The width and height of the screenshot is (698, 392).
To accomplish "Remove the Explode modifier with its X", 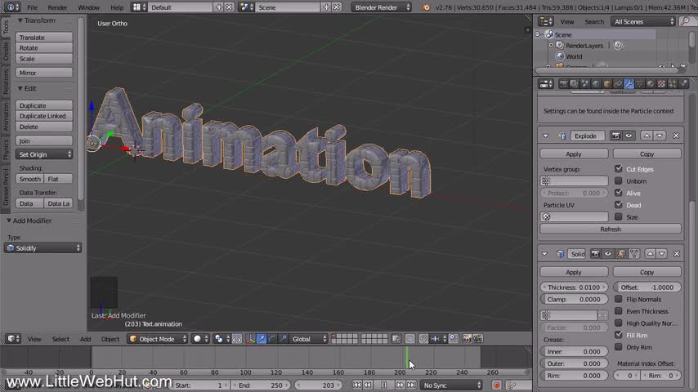I will 676,136.
